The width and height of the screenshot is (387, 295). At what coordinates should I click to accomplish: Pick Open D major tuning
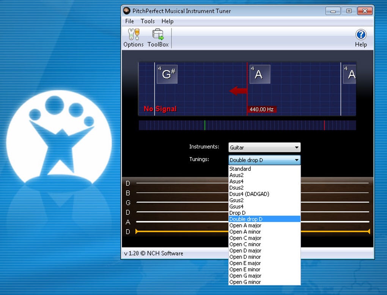click(x=264, y=251)
